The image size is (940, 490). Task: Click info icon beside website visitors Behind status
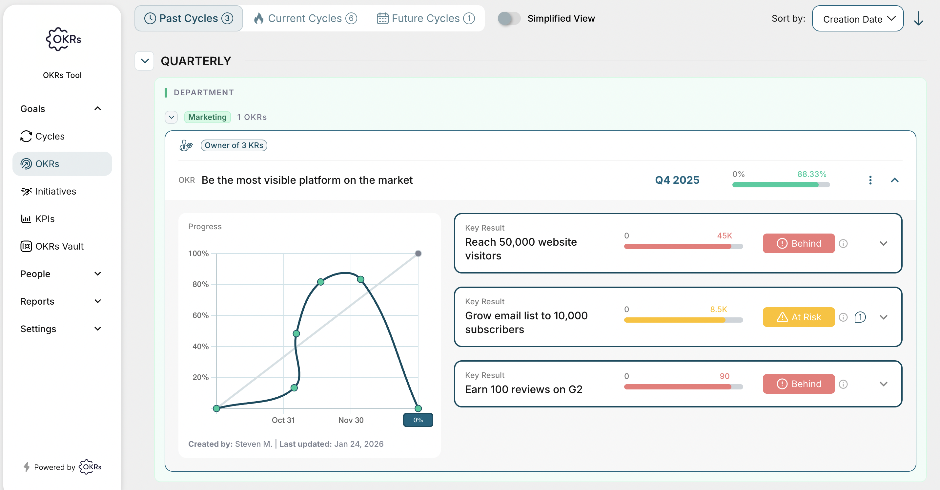tap(843, 243)
